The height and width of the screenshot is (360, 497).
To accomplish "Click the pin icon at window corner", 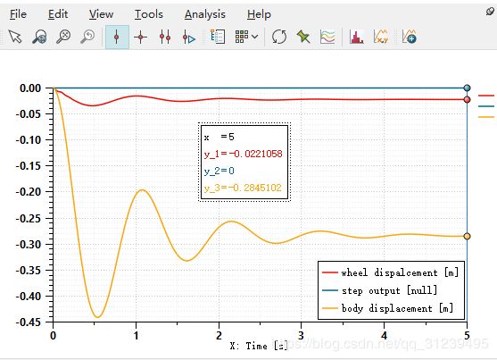I will pyautogui.click(x=490, y=12).
